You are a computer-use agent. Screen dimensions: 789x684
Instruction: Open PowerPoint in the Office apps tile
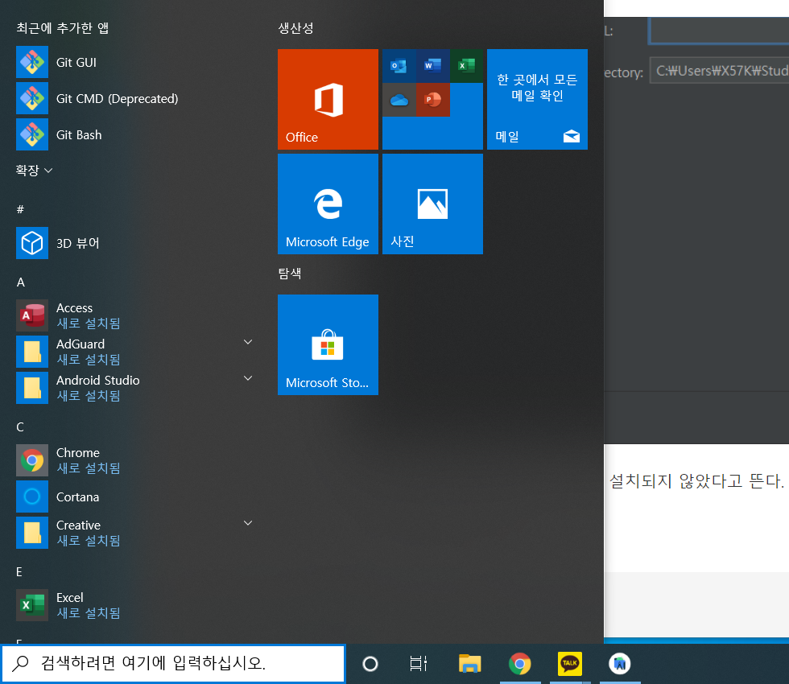point(433,100)
